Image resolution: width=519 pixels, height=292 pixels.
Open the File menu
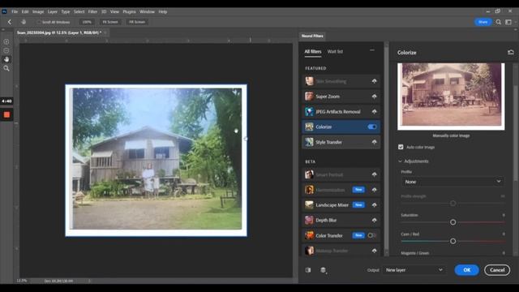15,11
